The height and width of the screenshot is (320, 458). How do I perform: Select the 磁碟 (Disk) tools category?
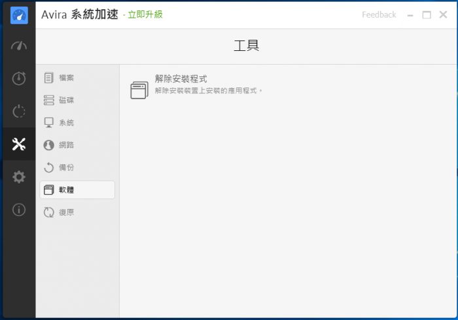click(77, 101)
